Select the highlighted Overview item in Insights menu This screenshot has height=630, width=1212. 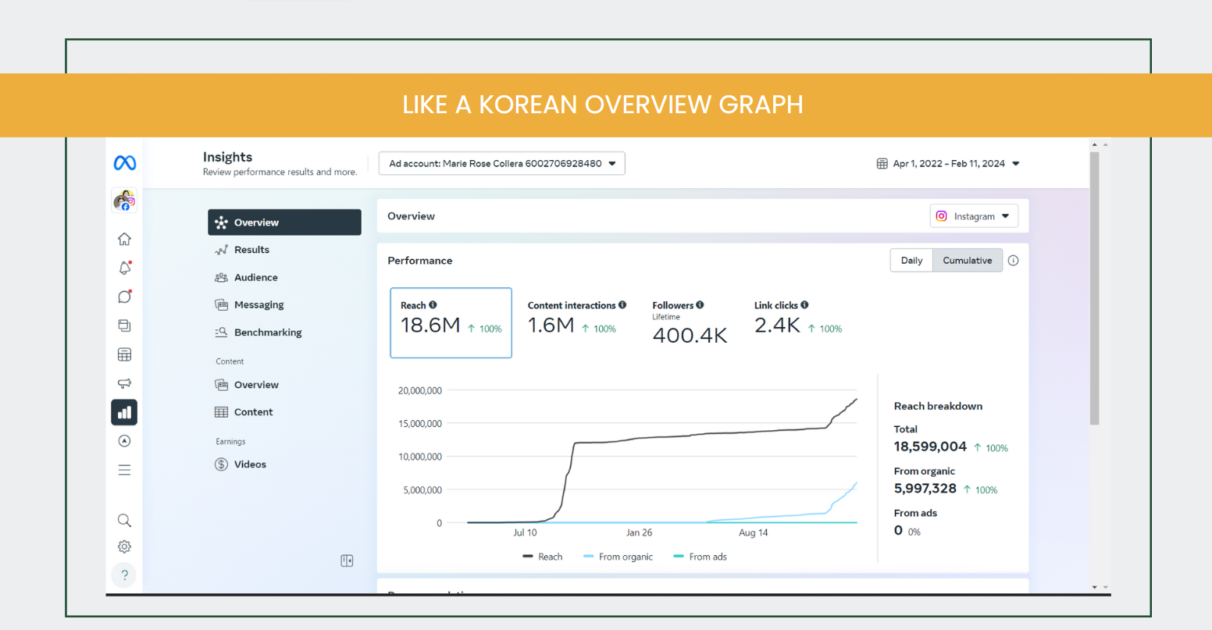point(284,222)
